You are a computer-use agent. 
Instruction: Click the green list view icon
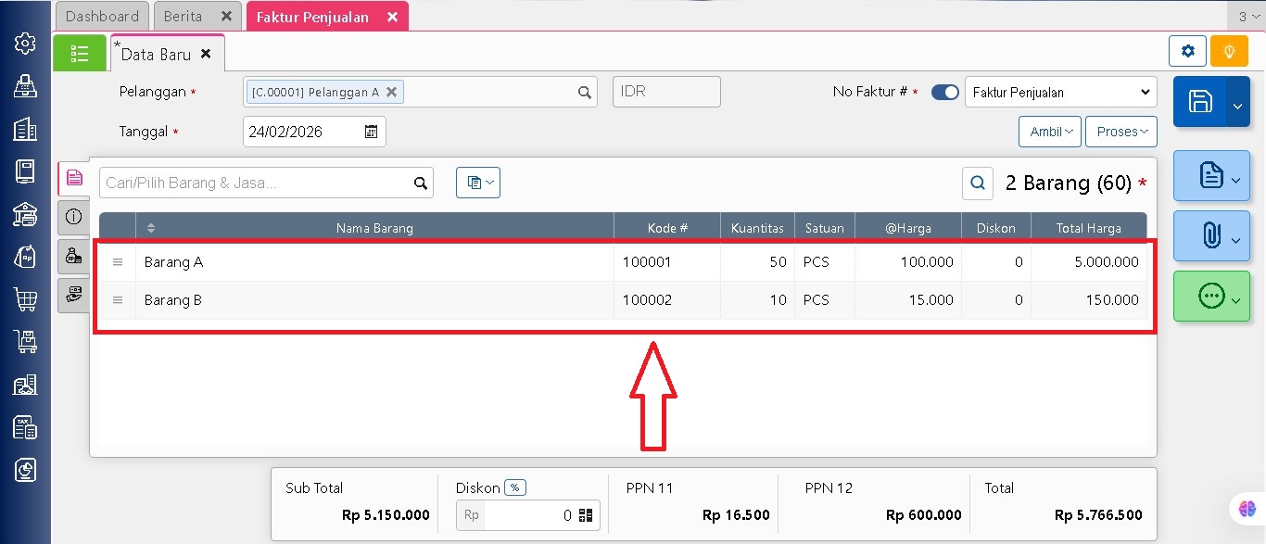pos(80,54)
